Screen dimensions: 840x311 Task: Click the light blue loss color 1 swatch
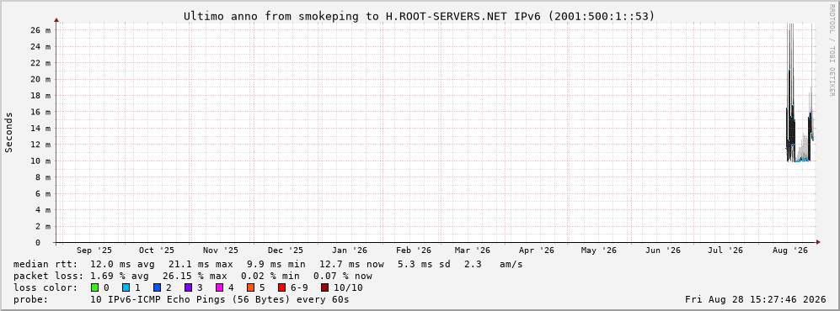pyautogui.click(x=126, y=287)
